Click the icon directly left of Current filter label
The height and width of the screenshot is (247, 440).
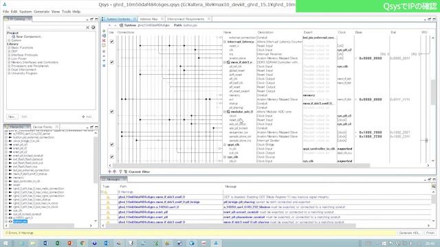coord(125,172)
